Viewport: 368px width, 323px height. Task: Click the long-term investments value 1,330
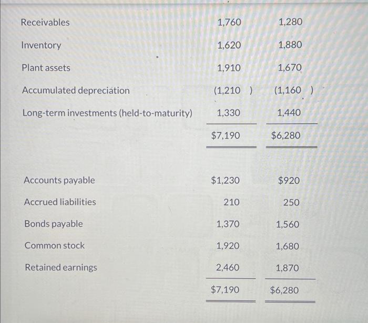[x=229, y=113]
